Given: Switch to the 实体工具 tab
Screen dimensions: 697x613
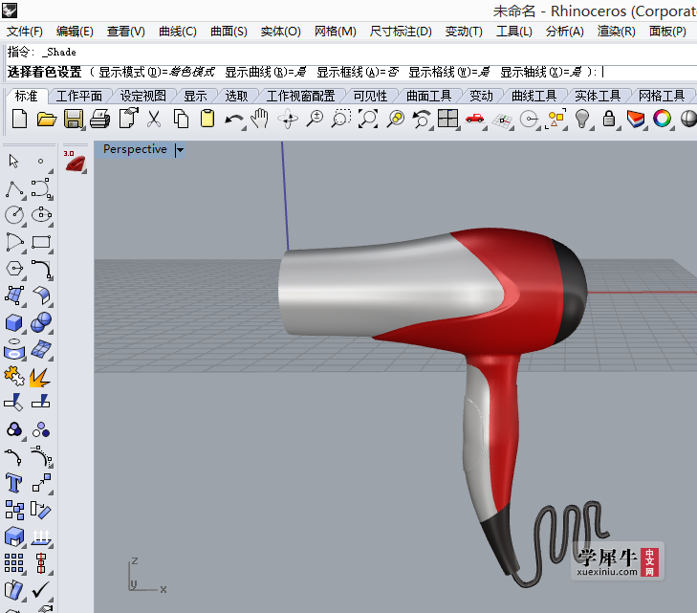Looking at the screenshot, I should 598,96.
